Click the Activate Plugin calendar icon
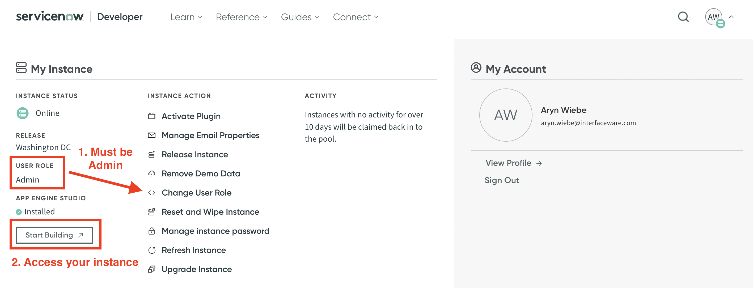 [x=152, y=116]
